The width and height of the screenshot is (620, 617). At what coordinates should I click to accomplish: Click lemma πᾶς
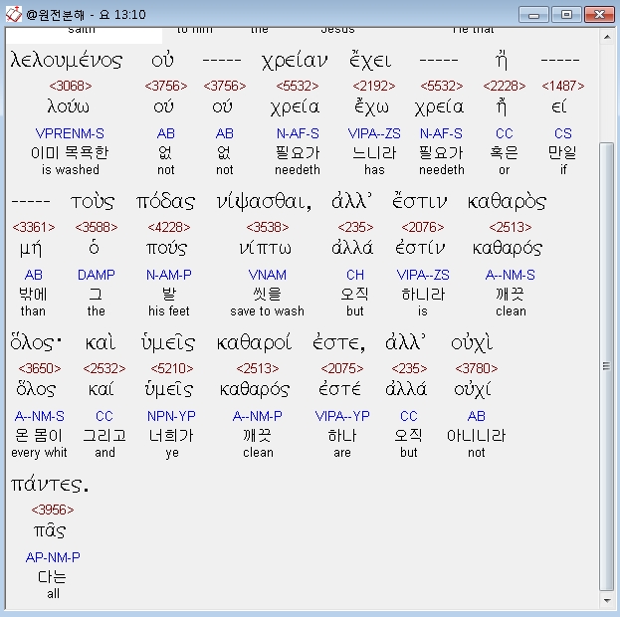click(x=50, y=530)
